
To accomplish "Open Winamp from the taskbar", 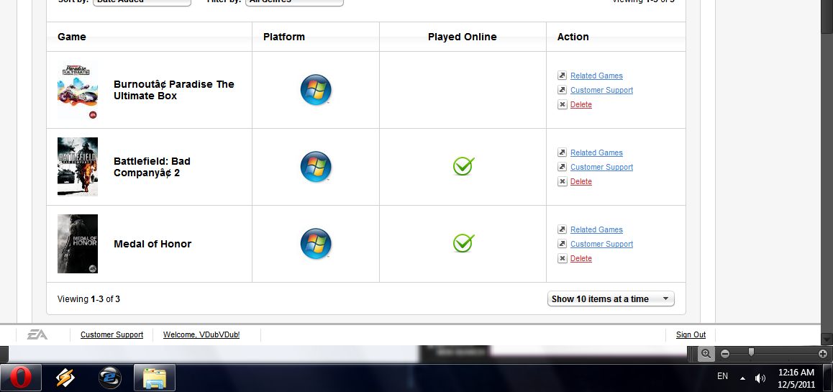I will pos(65,378).
